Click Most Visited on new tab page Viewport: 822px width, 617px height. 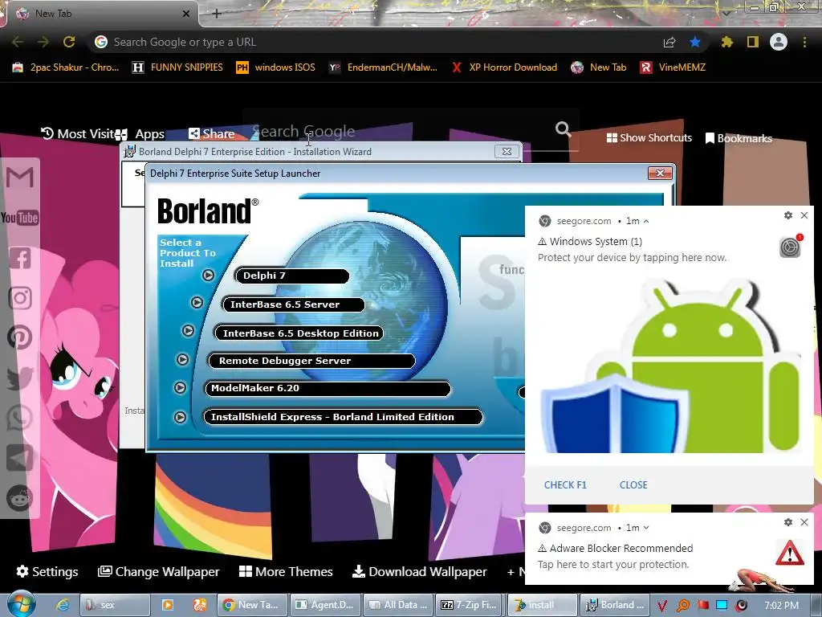pyautogui.click(x=77, y=134)
